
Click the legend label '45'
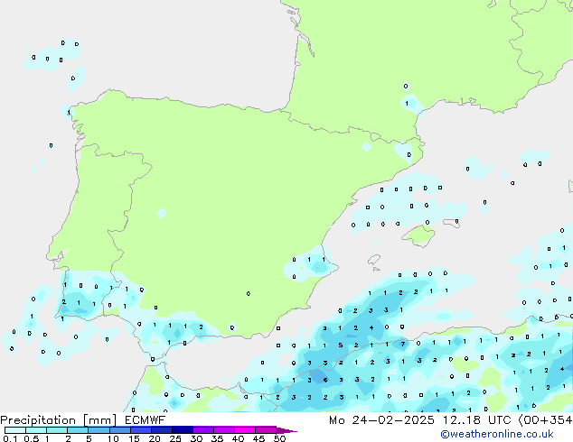pos(258,438)
